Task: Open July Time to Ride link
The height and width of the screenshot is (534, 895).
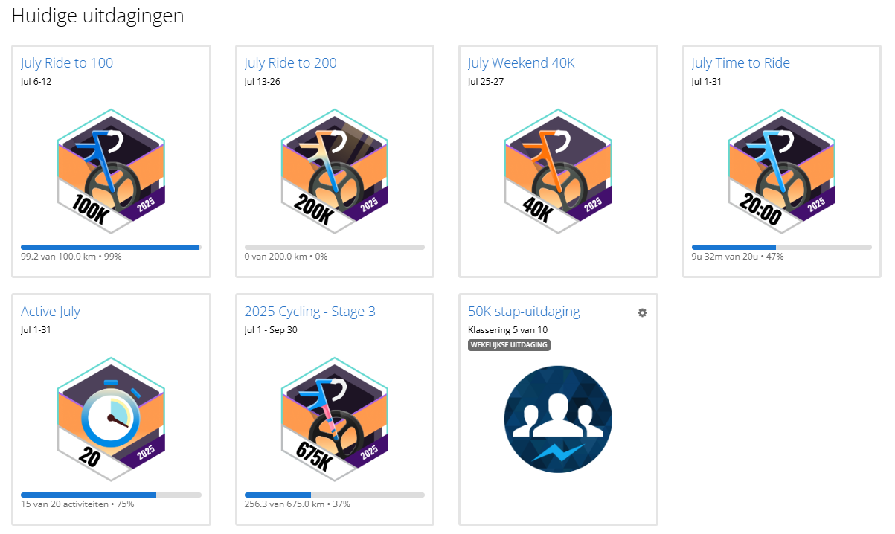Action: pos(740,63)
